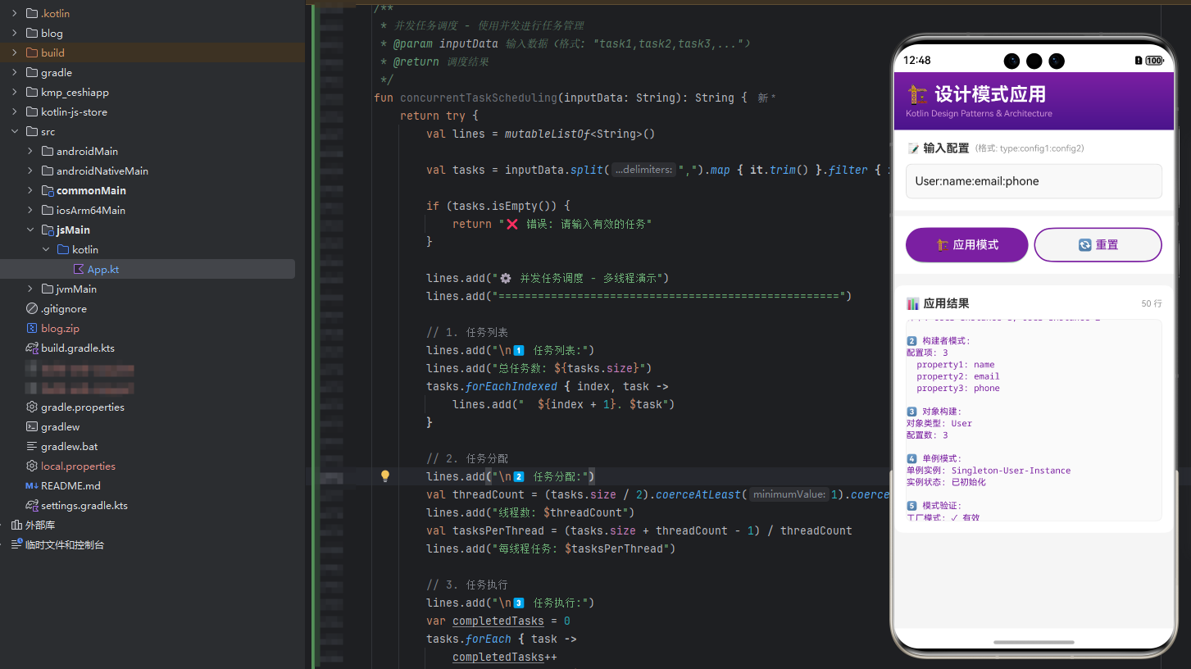Expand the androidMain folder chevron
The image size is (1191, 669).
coord(30,151)
